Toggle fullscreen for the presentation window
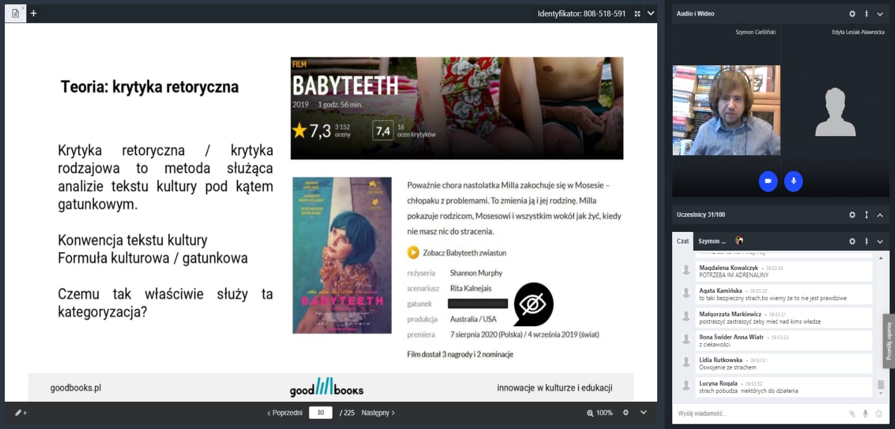895x429 pixels. point(637,14)
